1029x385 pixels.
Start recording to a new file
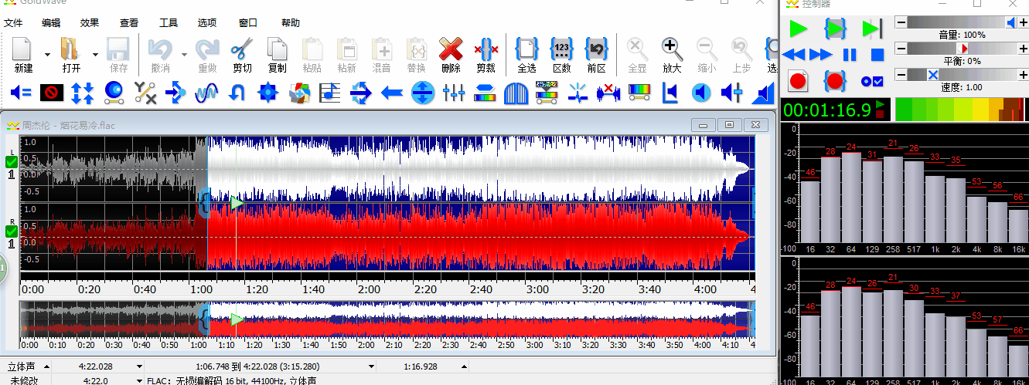click(798, 80)
